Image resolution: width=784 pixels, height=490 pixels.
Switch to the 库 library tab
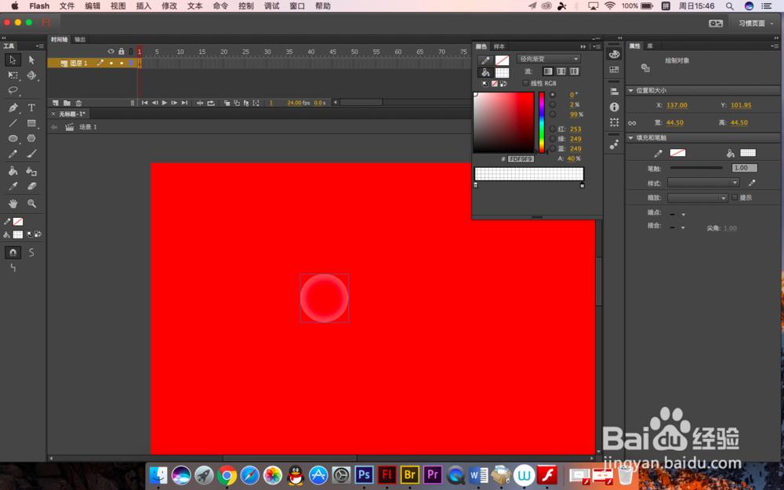point(650,46)
